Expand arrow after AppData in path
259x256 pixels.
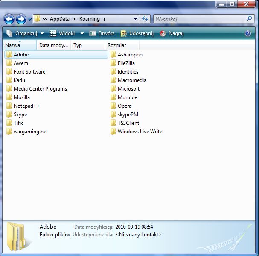tap(75, 19)
